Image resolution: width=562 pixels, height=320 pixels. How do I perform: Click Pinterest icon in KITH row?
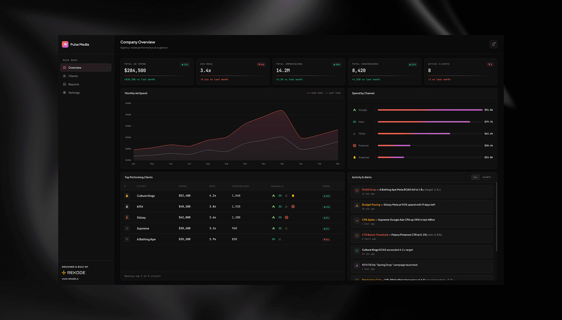pyautogui.click(x=293, y=207)
